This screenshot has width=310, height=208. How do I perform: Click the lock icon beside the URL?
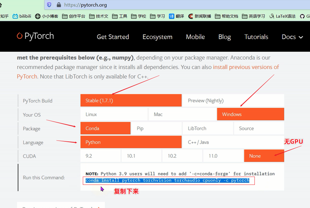point(59,5)
